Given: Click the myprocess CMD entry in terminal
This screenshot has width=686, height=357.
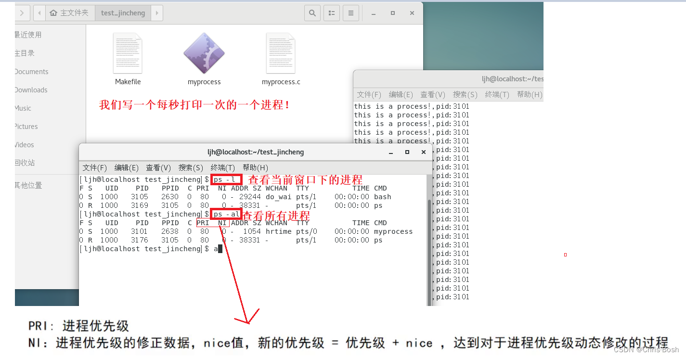Looking at the screenshot, I should pyautogui.click(x=393, y=231).
